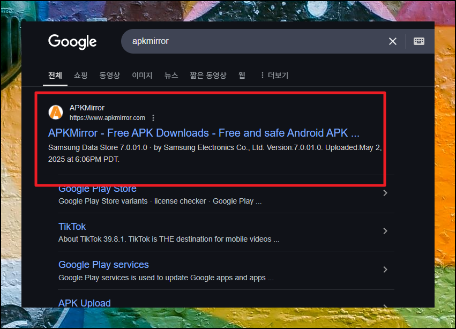Open the TikTok sitelink
The height and width of the screenshot is (329, 456).
(72, 227)
